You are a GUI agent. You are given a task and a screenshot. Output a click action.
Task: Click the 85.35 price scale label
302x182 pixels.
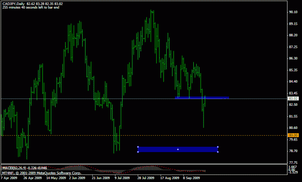293,70
